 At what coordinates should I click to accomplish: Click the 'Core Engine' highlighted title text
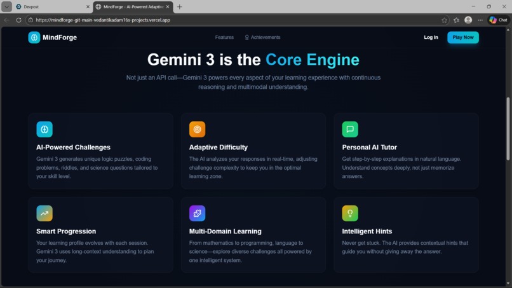pyautogui.click(x=312, y=60)
